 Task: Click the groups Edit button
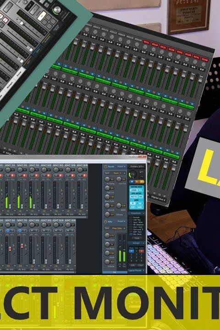133,265
